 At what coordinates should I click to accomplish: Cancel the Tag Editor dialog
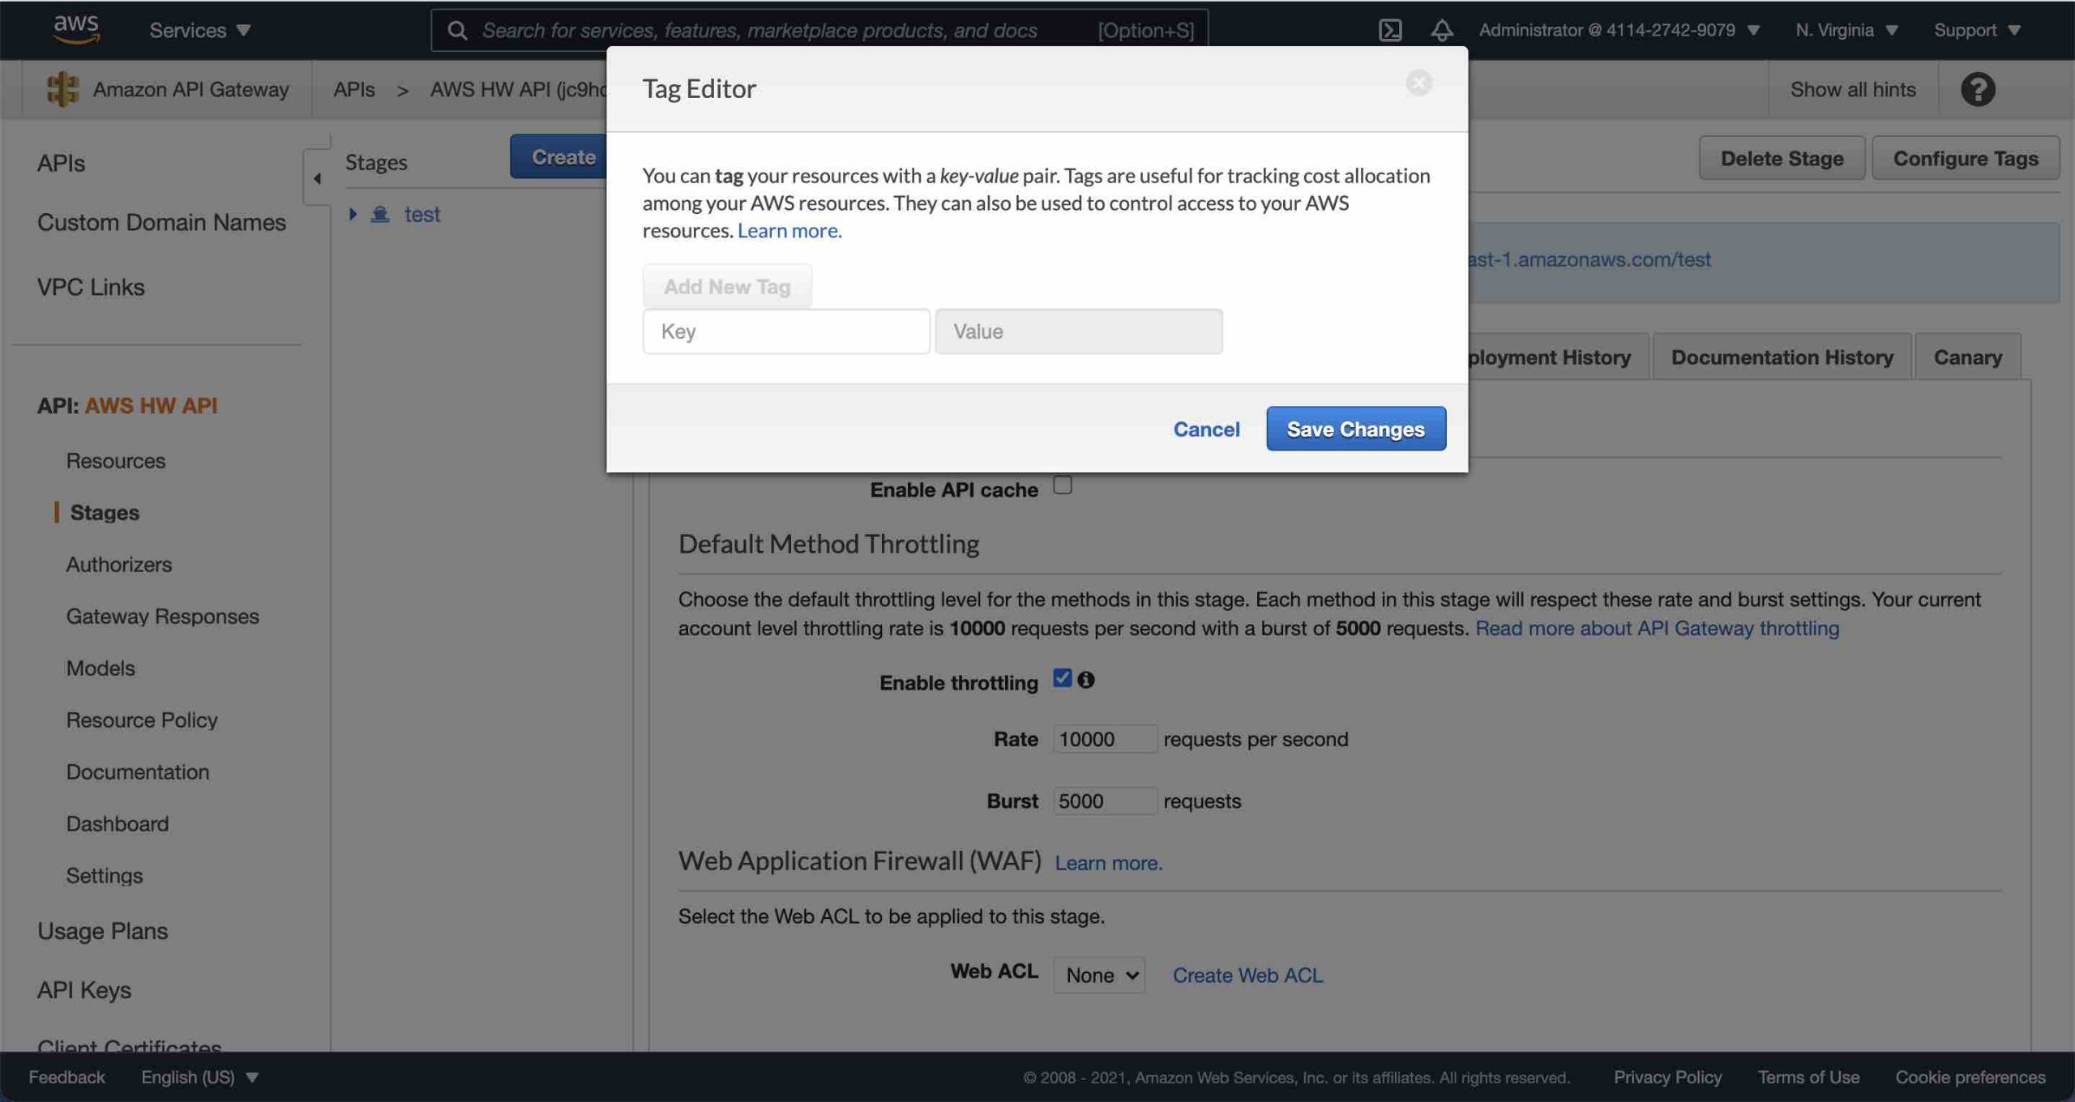coord(1206,429)
